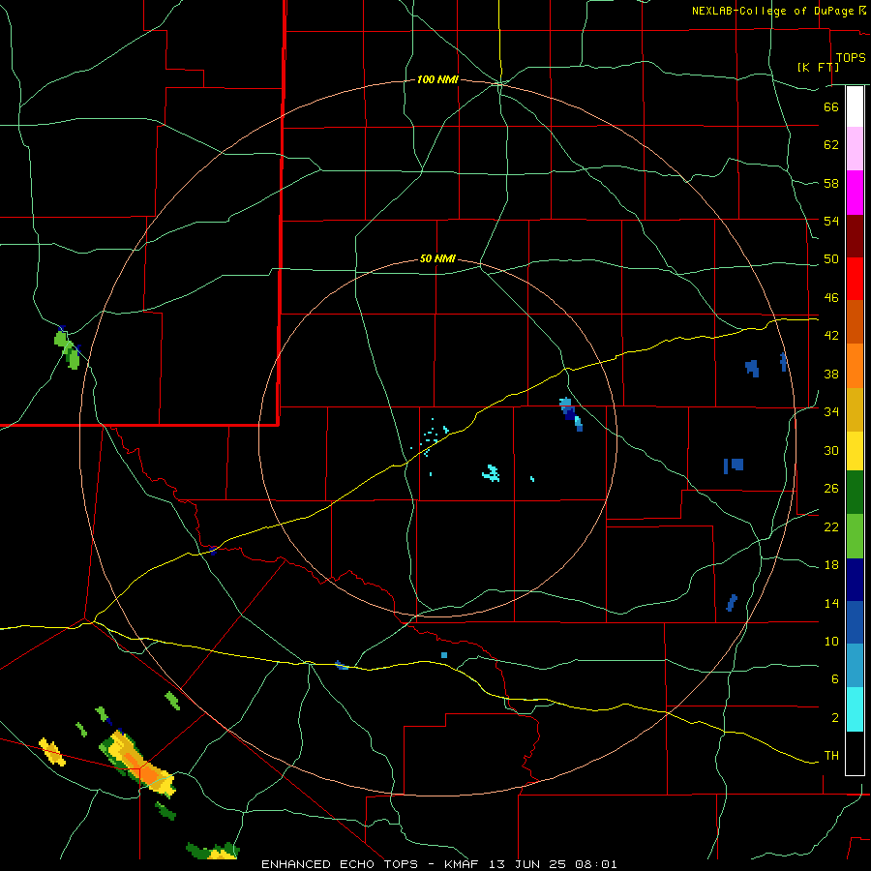Click the 26 legend scale value
The image size is (871, 871).
point(831,489)
